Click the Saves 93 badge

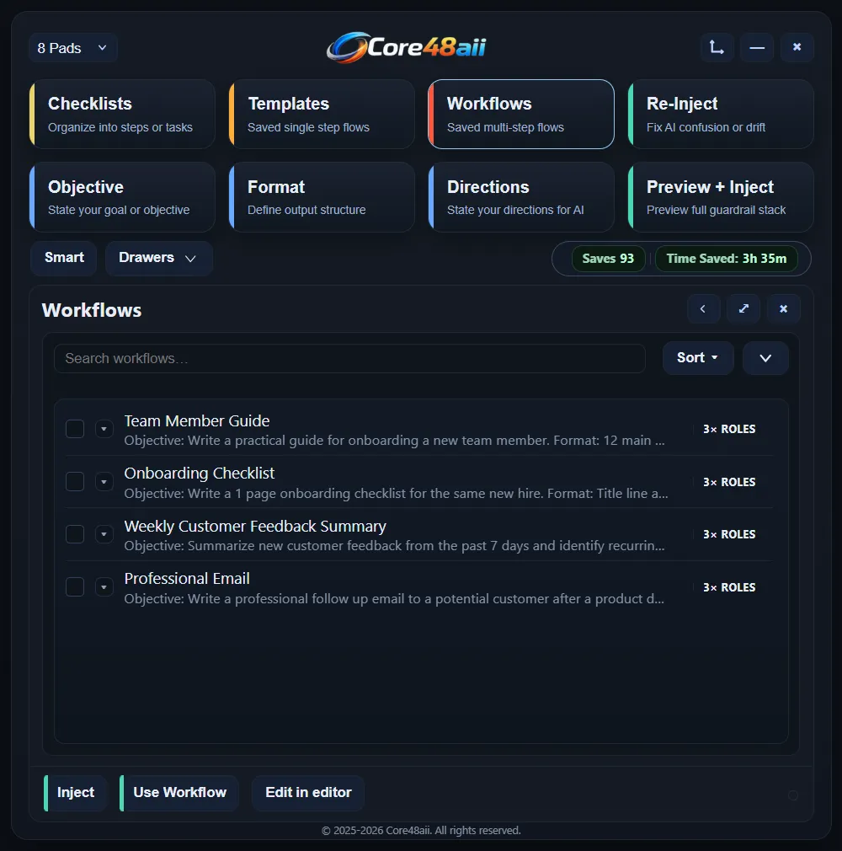pos(608,259)
